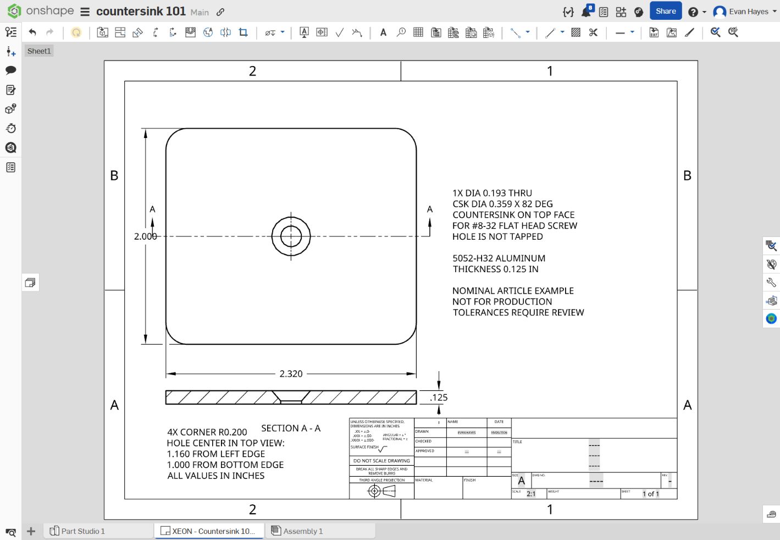Select the Broken-out section view tool
The height and width of the screenshot is (540, 780).
point(190,32)
